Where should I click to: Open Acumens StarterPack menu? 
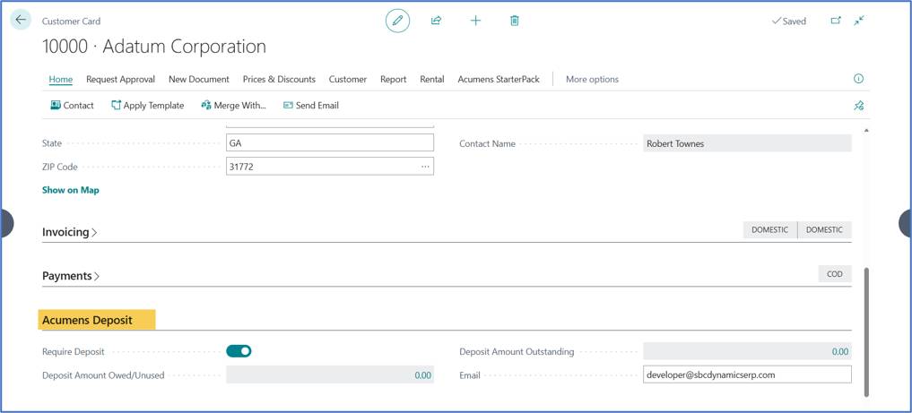pos(499,79)
